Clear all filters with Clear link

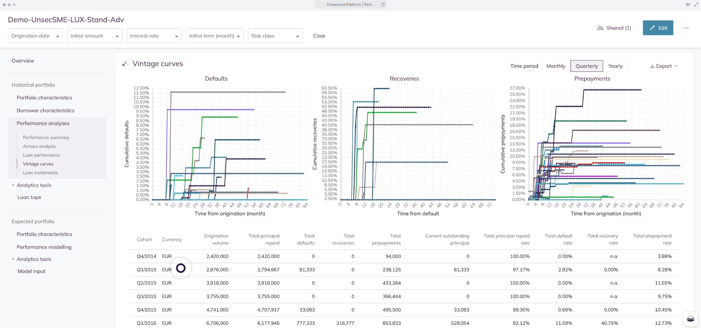319,36
